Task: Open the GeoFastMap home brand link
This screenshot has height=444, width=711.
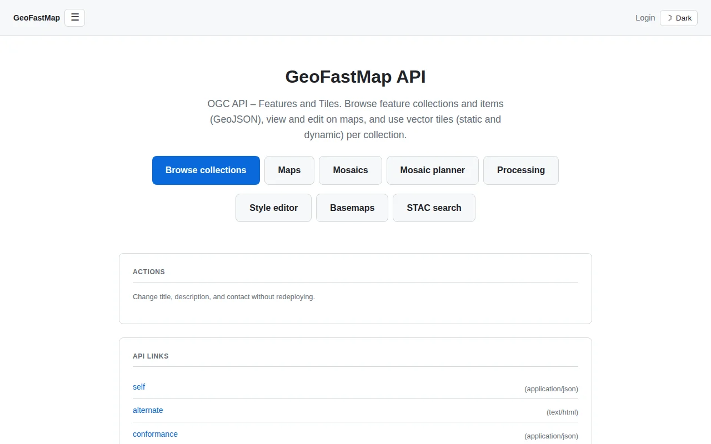Action: [37, 18]
